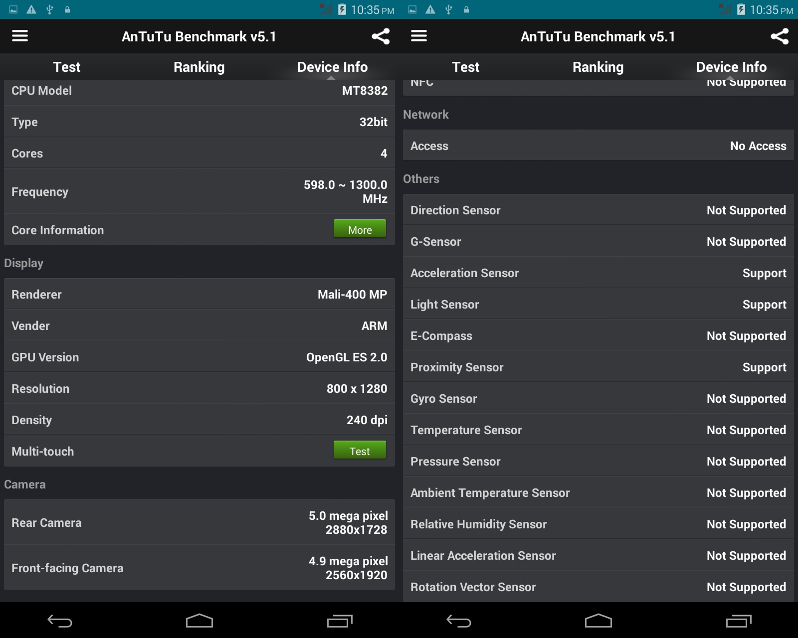Select Acceleration Sensor row

pos(598,273)
